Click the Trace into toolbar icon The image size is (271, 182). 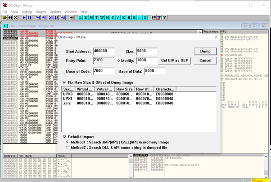pyautogui.click(x=51, y=17)
